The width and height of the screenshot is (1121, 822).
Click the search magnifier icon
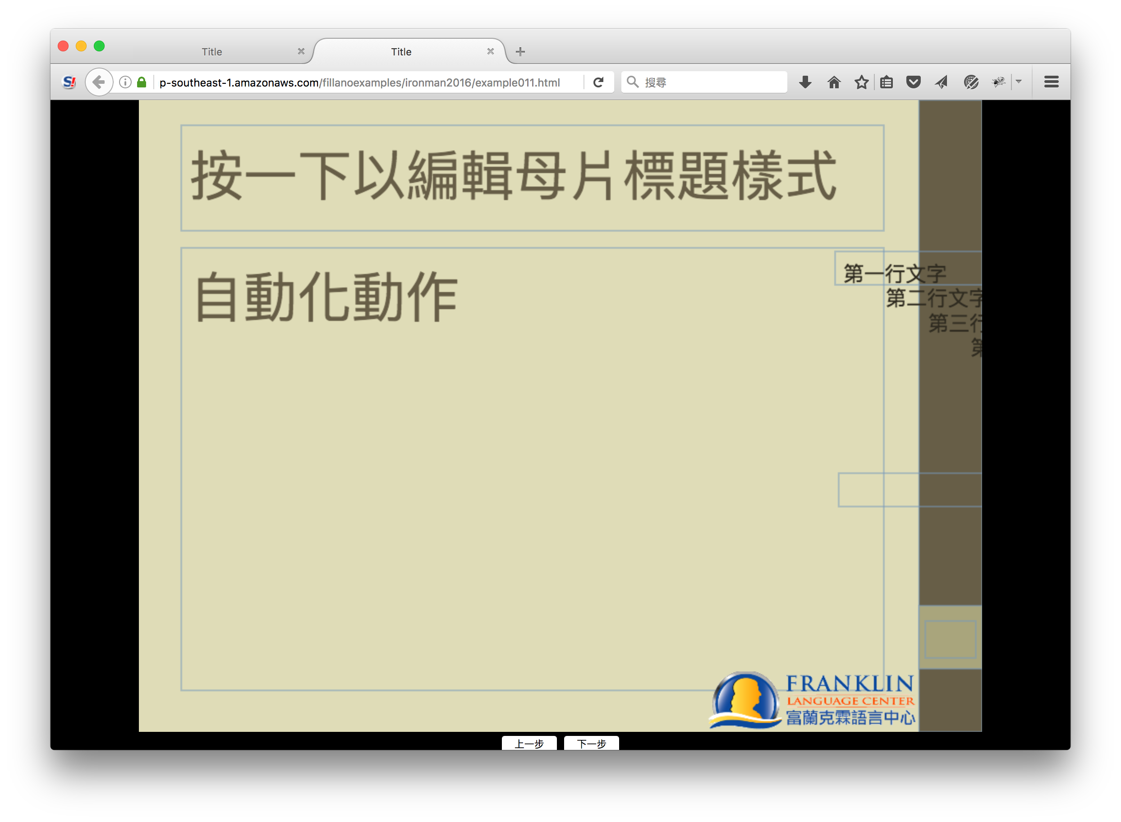(x=632, y=82)
